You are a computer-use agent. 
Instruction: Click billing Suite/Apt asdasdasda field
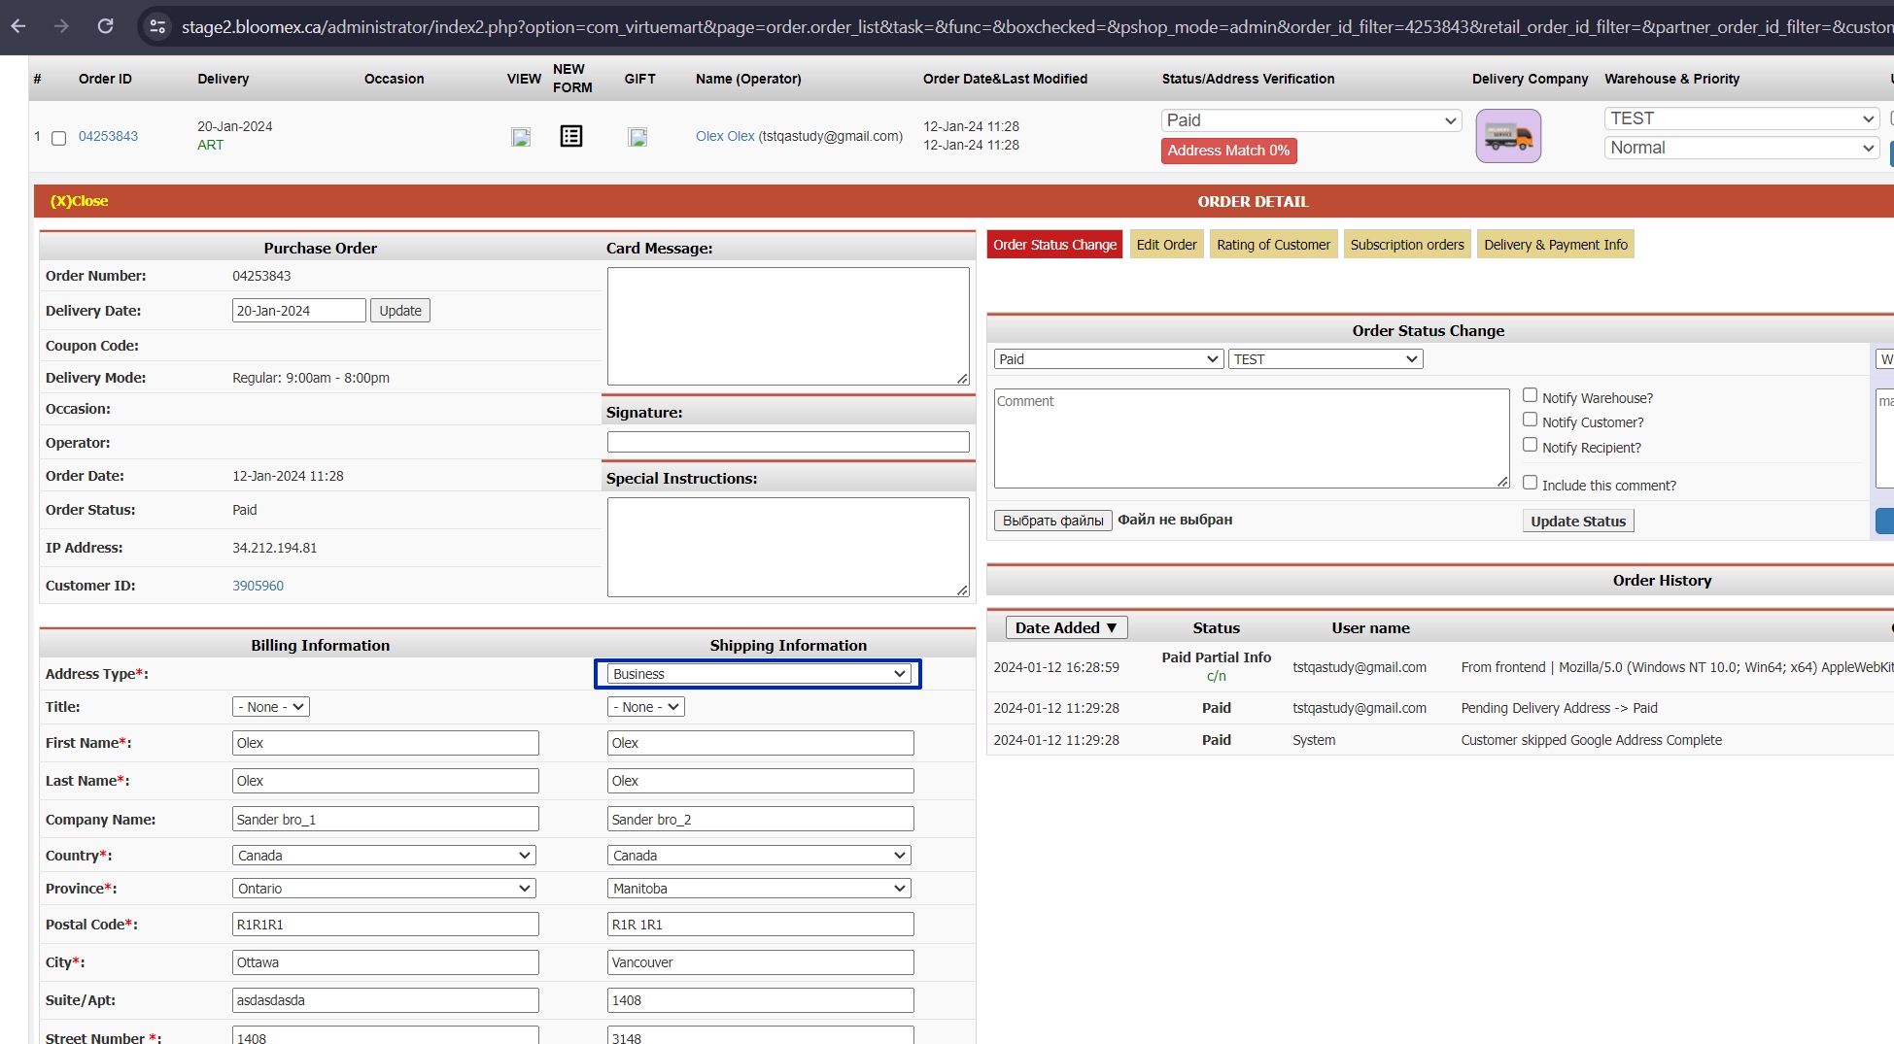(x=386, y=1000)
